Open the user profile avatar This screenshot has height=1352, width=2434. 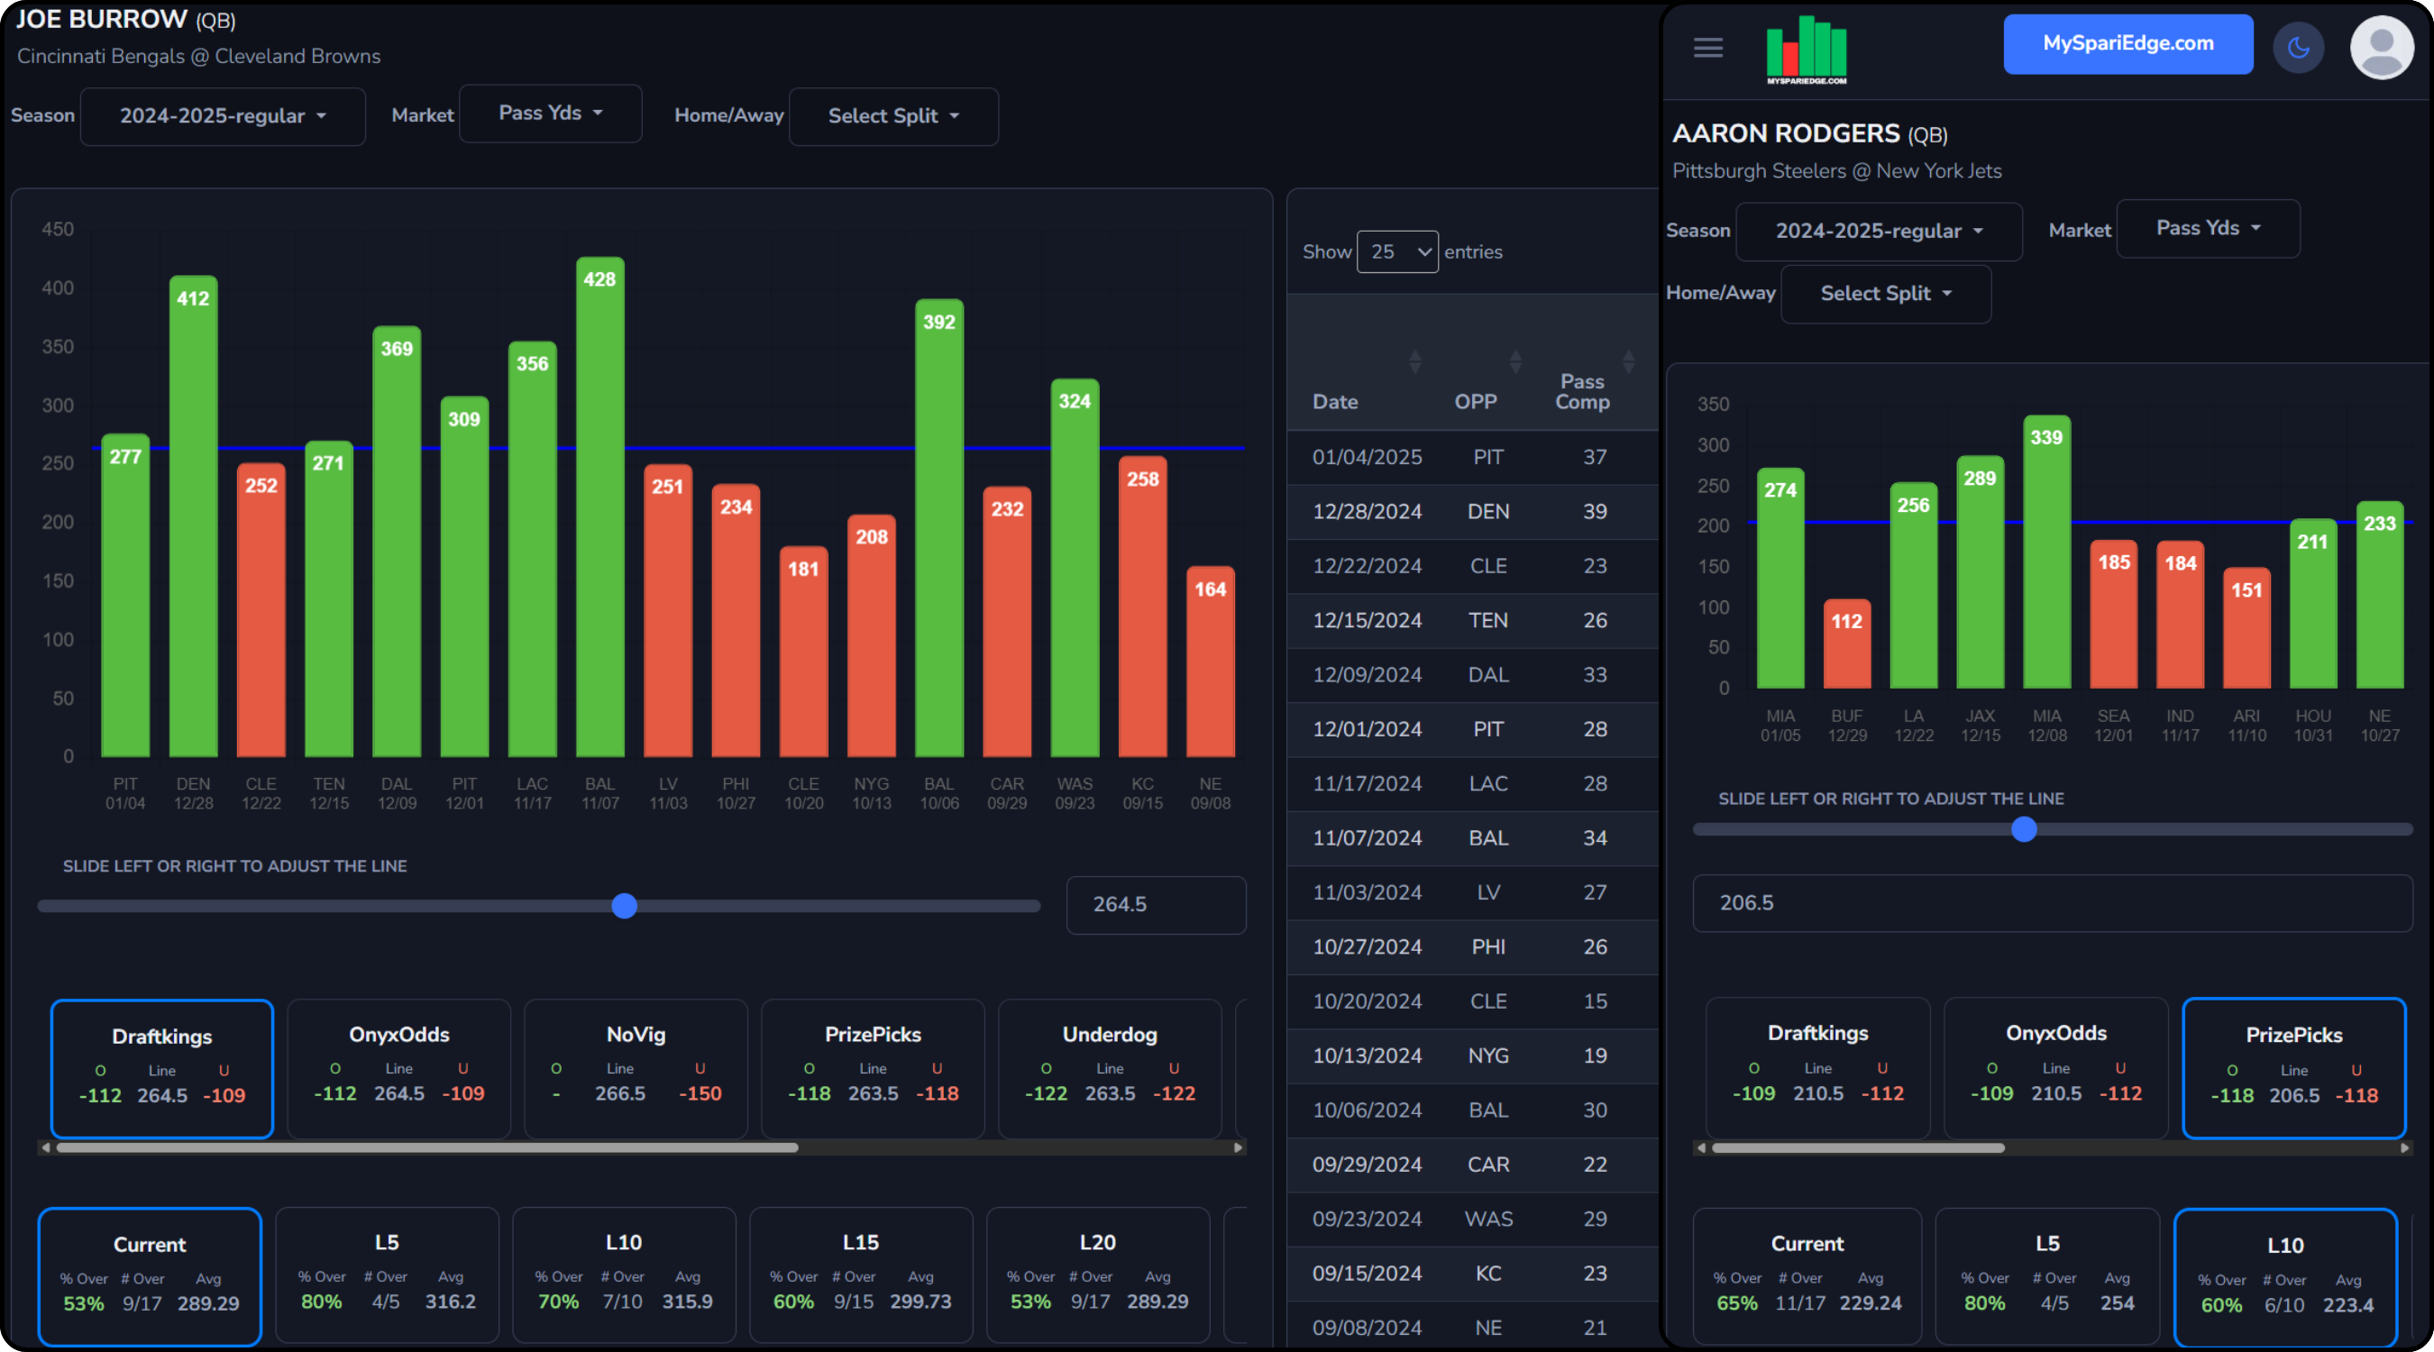[2381, 47]
